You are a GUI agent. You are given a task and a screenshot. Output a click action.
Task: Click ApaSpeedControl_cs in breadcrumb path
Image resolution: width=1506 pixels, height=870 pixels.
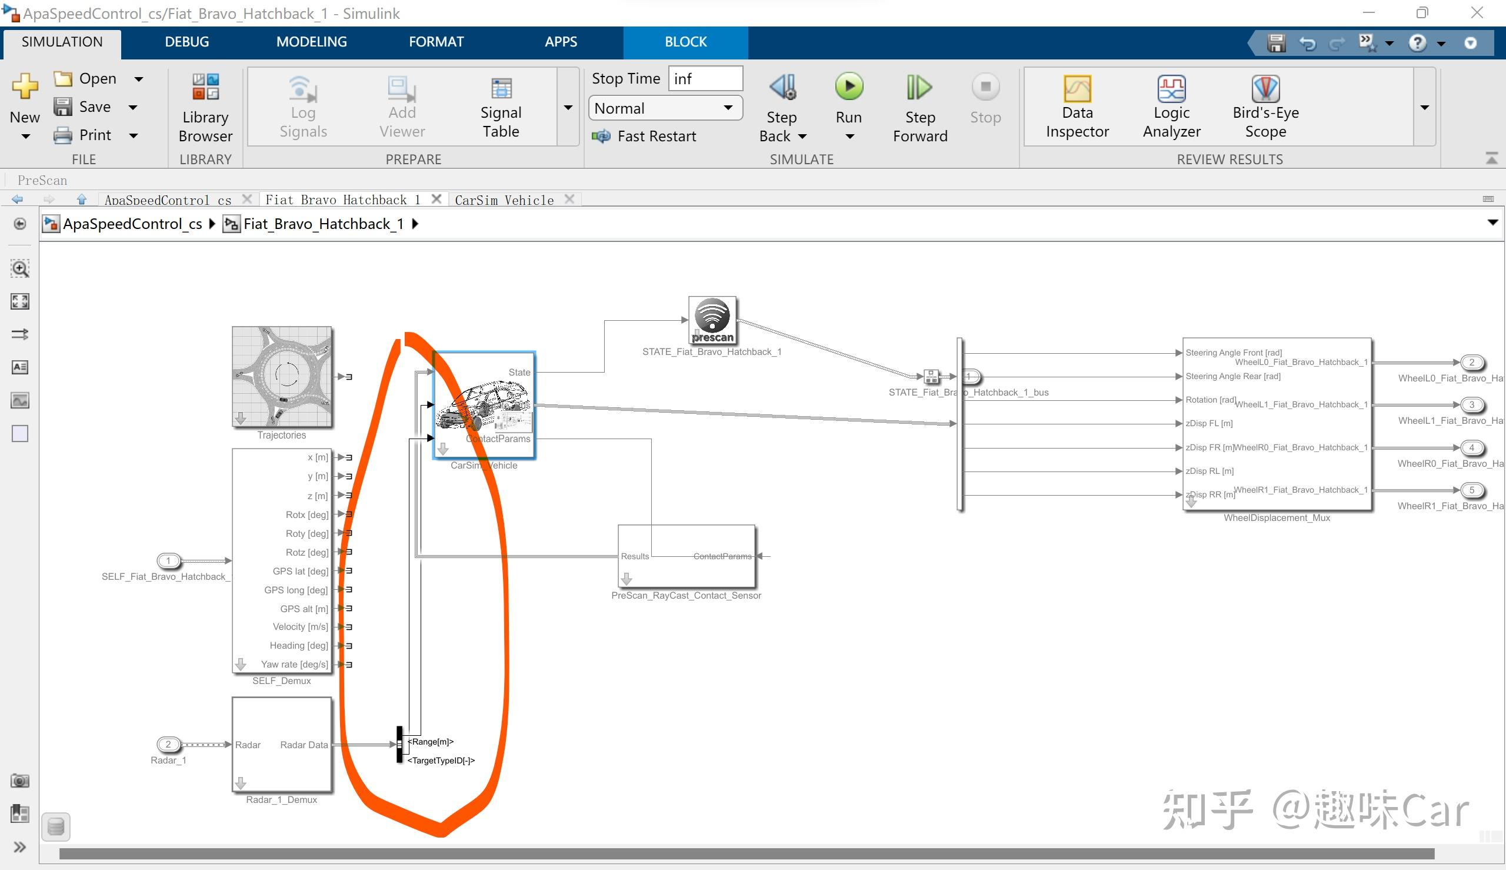132,224
